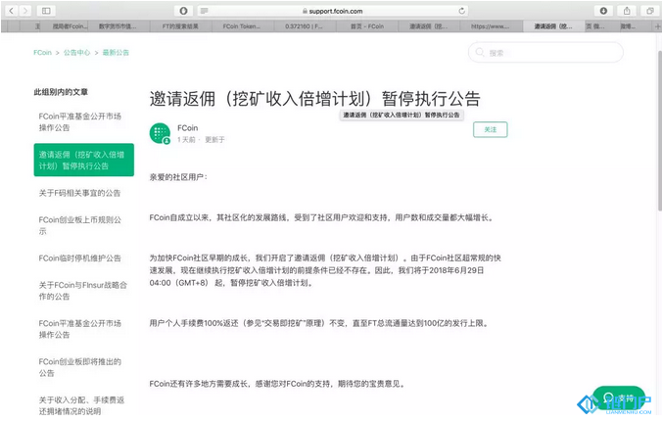662x422 pixels.
Task: Click the reload page icon in address bar
Action: click(461, 10)
